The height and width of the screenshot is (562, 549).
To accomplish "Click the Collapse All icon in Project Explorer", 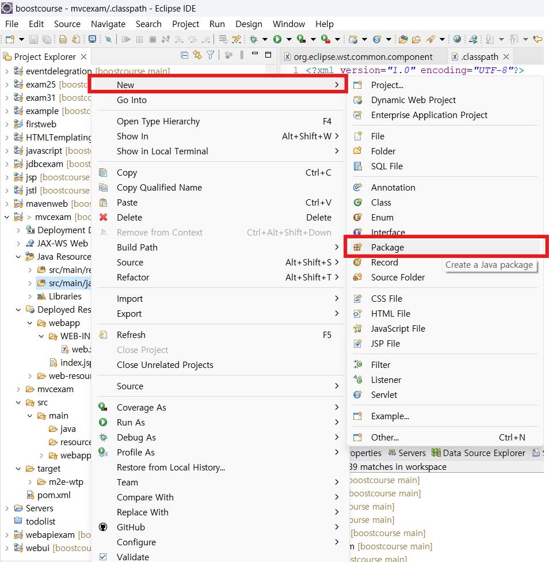I will [x=184, y=55].
